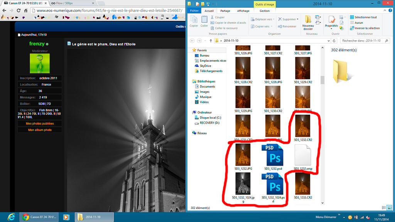This screenshot has height=222, width=395.
Task: Close the Canon EF 24-70 Chrome tab
Action: pyautogui.click(x=46, y=3)
